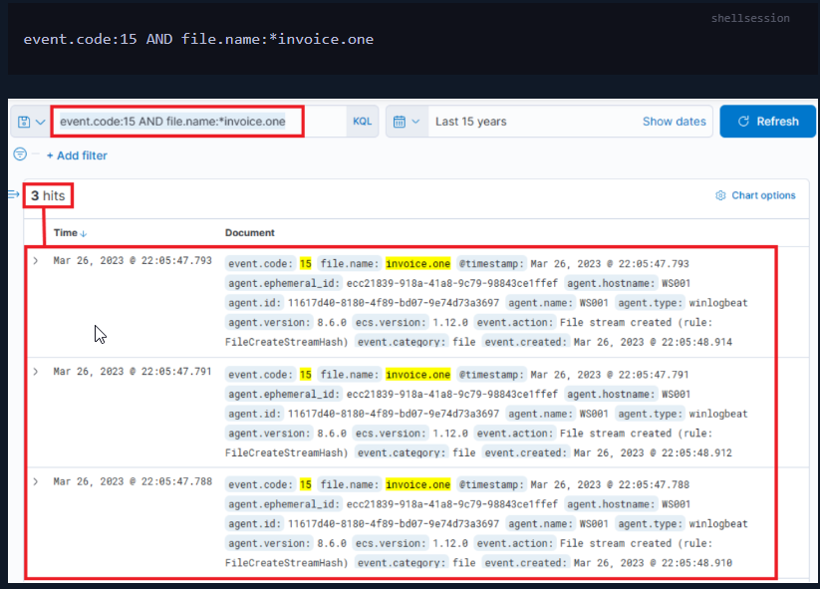Viewport: 820px width, 589px height.
Task: Select highlighted invoice.one in 22:05:47.791 row
Action: coord(417,375)
